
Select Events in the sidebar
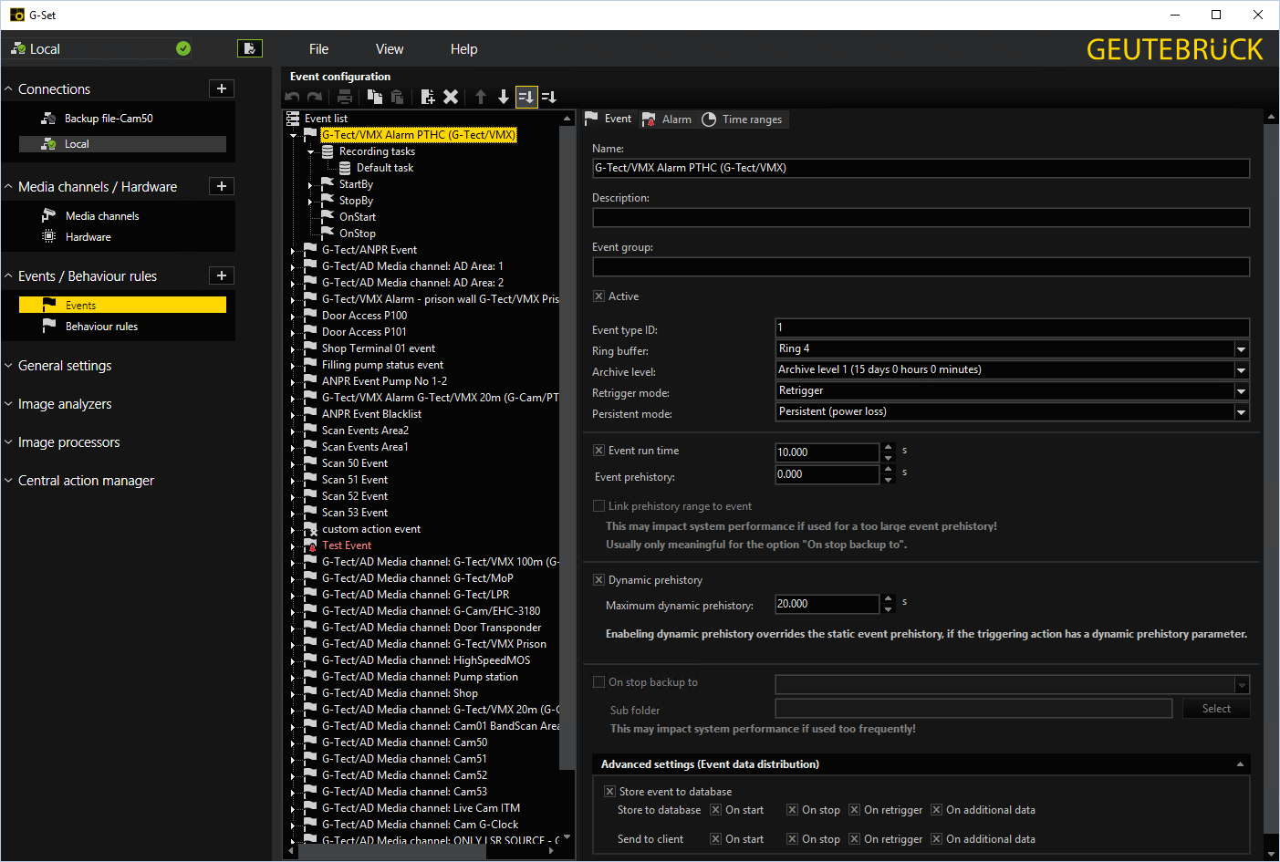122,306
